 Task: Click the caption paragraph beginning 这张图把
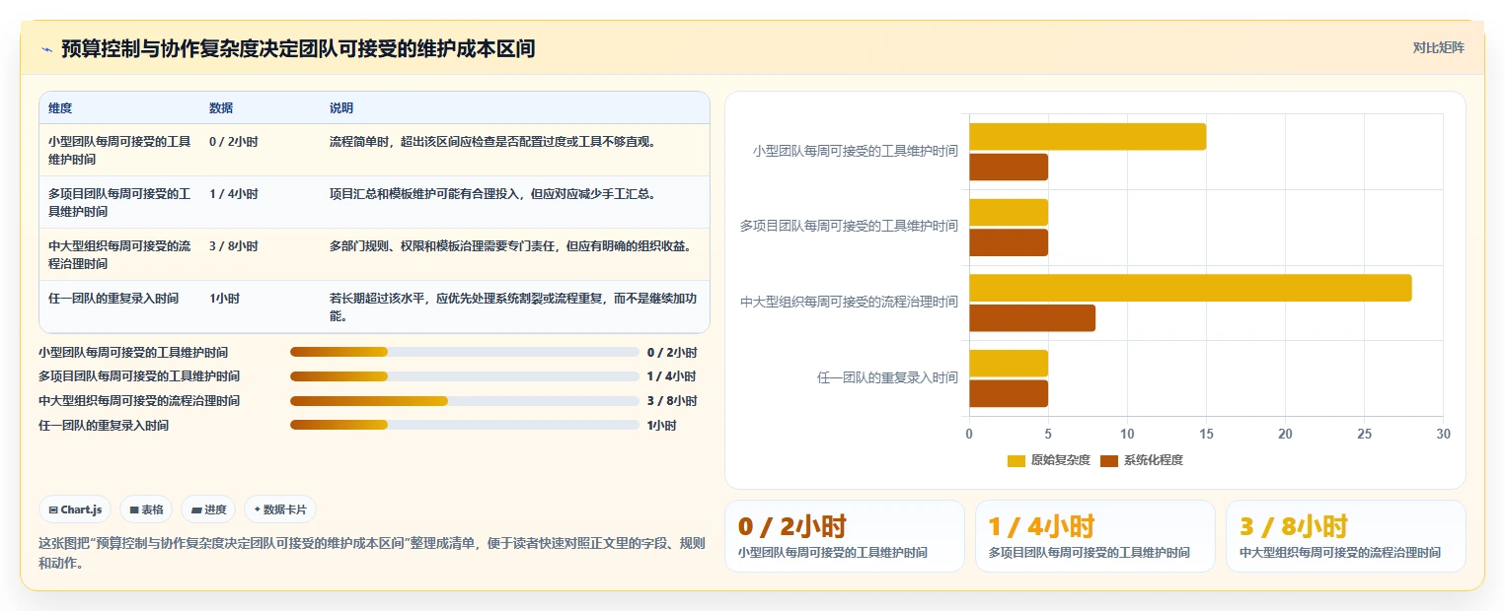(371, 554)
